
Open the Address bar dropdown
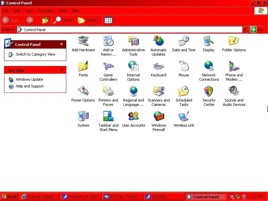[245, 29]
